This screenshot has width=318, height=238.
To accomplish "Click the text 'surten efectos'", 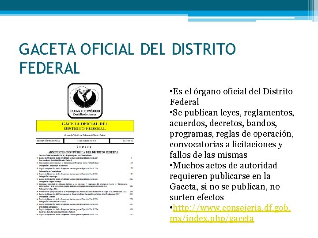I will (197, 197).
